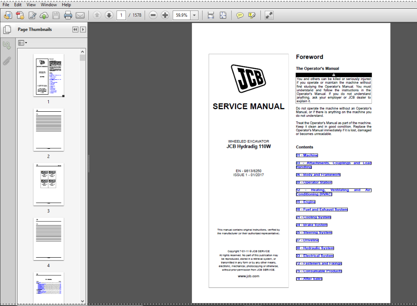Image resolution: width=417 pixels, height=306 pixels.
Task: Open the '30 - Hydraulic System' link
Action: click(x=315, y=248)
